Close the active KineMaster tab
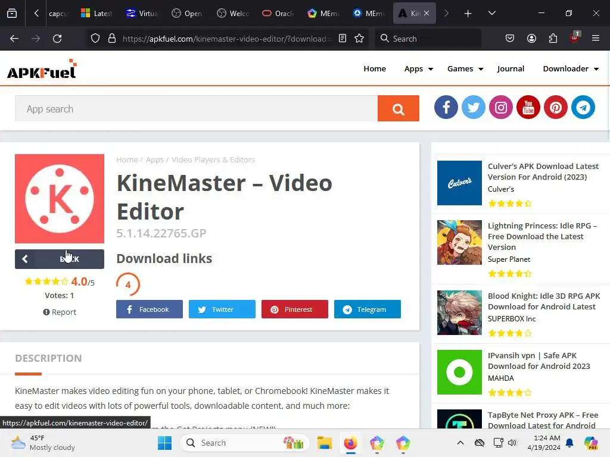Screen dimensions: 610x457 [427, 13]
